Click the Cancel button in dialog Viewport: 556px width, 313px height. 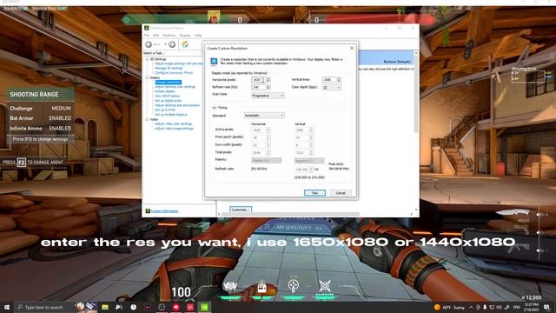(341, 193)
